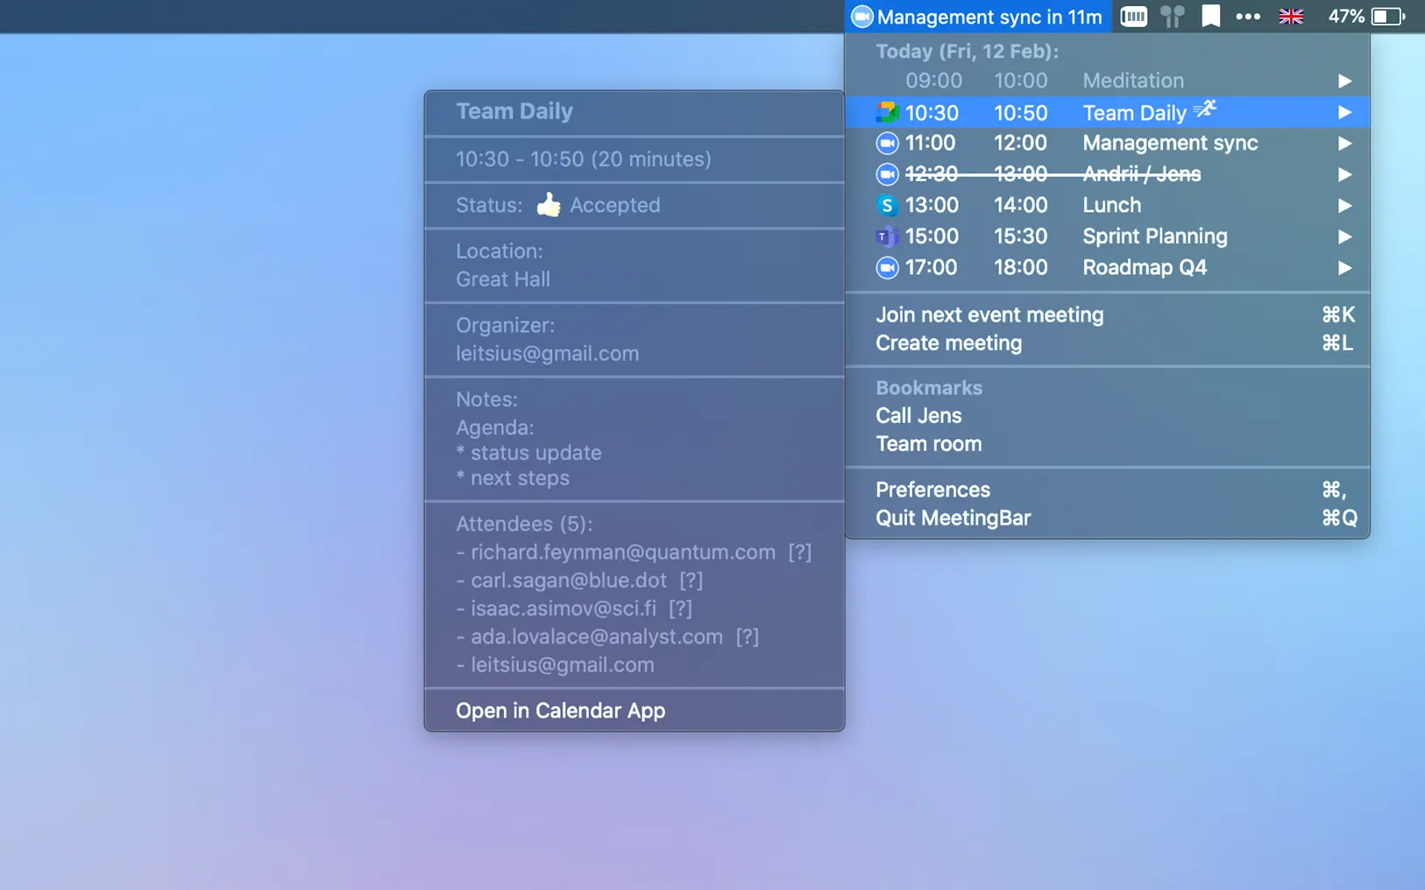
Task: Click the Skype icon beside Lunch event
Action: [x=887, y=205]
